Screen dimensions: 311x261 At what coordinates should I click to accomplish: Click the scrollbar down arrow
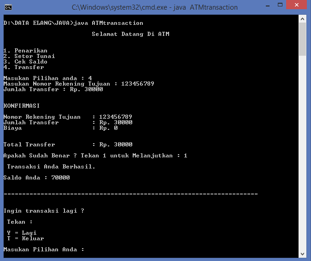302,254
